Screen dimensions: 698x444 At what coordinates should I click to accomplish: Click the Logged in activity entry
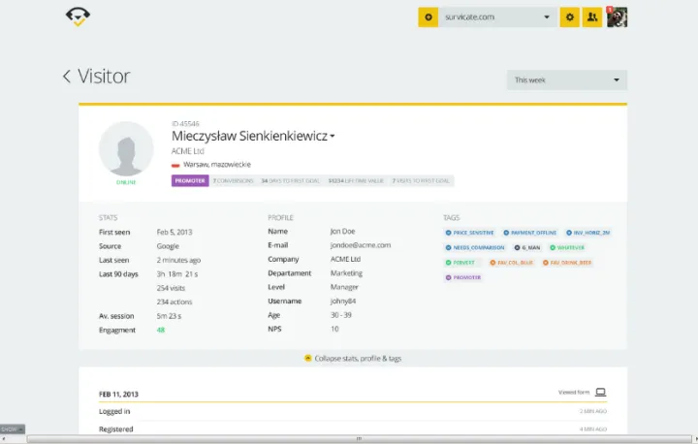(114, 411)
